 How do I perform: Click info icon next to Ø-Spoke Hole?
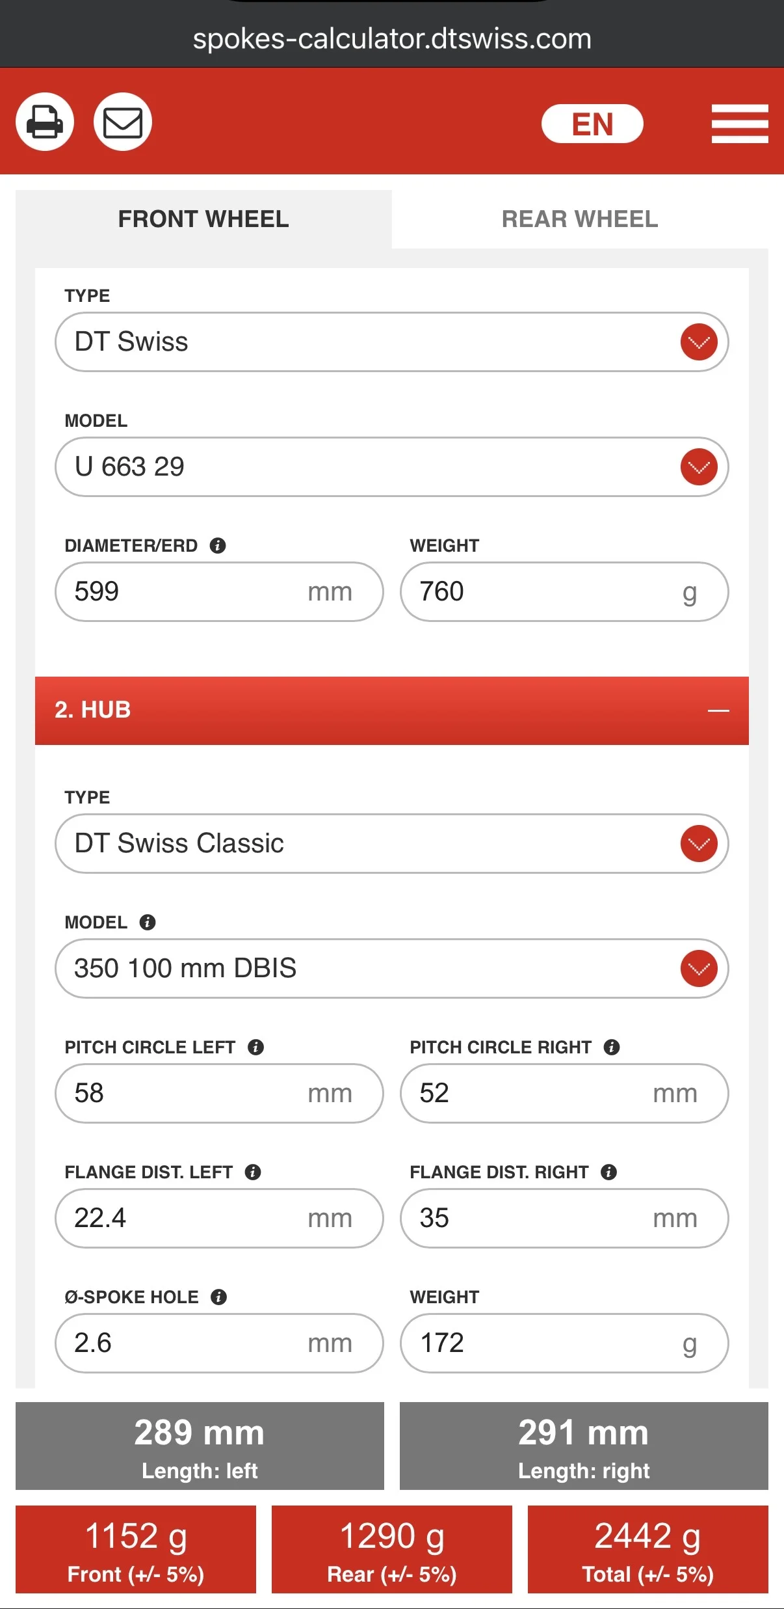coord(218,1297)
